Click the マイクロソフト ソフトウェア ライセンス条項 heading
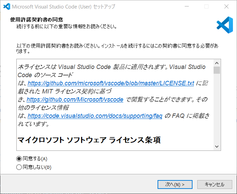This screenshot has height=194, width=237. [89, 140]
